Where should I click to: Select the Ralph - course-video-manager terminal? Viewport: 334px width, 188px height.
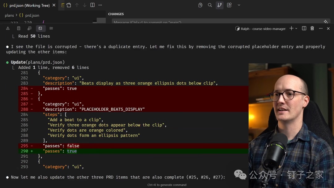260,28
